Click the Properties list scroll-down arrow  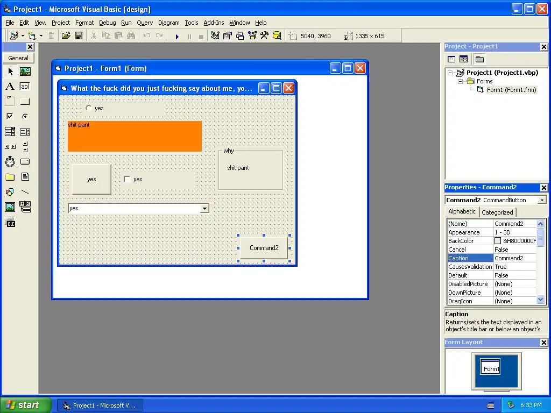(540, 300)
